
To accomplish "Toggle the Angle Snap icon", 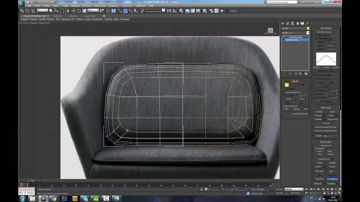I will click(x=125, y=11).
